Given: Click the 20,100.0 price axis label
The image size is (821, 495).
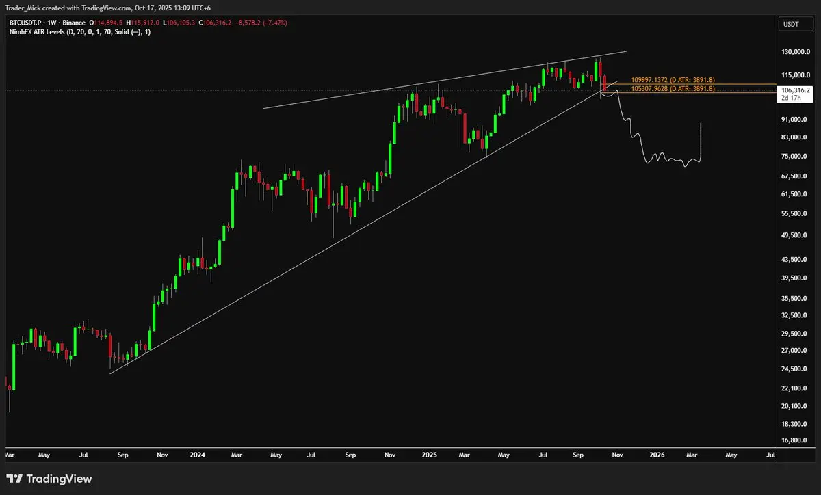Looking at the screenshot, I should (795, 406).
